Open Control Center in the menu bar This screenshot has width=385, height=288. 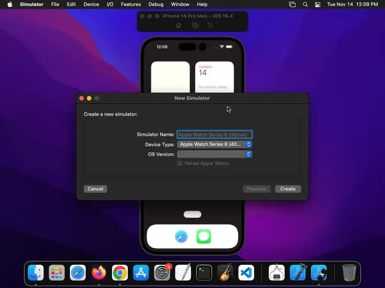[x=318, y=4]
